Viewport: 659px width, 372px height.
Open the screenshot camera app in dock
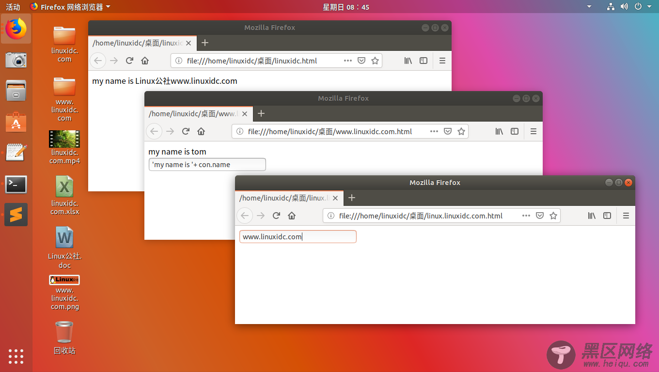pos(16,60)
